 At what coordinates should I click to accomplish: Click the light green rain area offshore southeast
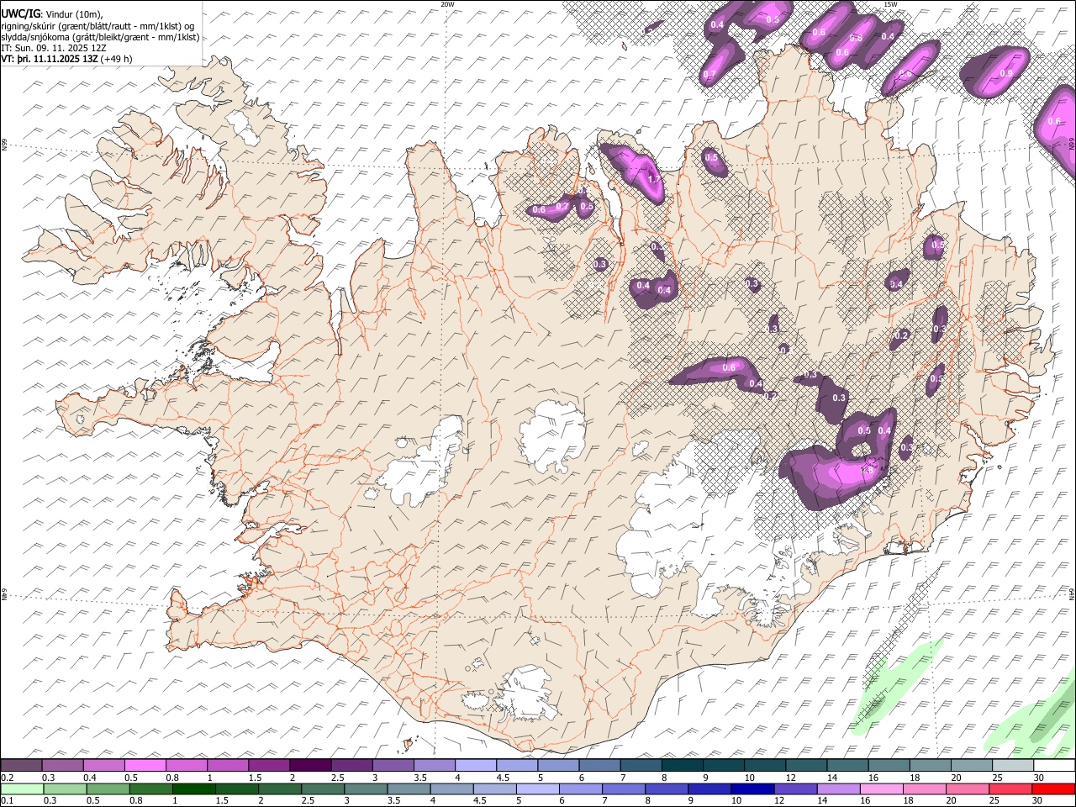(x=895, y=685)
